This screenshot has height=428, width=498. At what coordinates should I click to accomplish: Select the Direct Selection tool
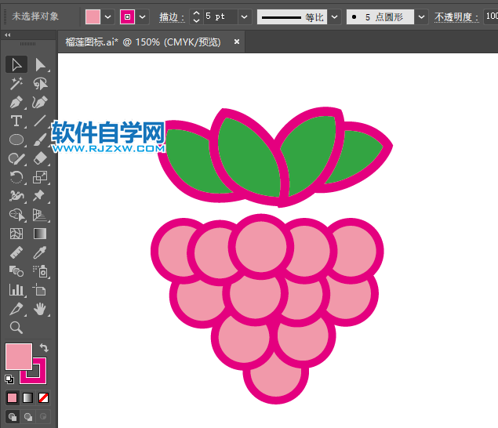[x=40, y=65]
